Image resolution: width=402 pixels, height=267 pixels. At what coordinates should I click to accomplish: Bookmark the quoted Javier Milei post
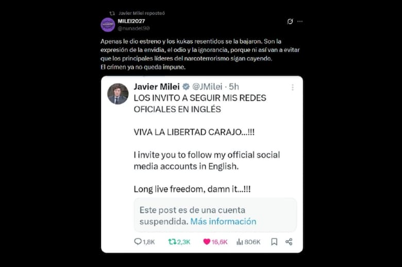point(274,241)
